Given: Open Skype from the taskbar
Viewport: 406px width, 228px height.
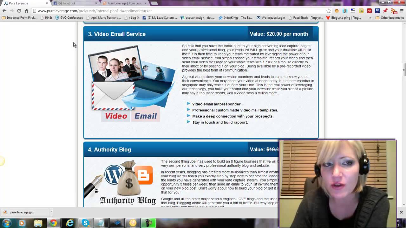Looking at the screenshot, I should pos(85,223).
